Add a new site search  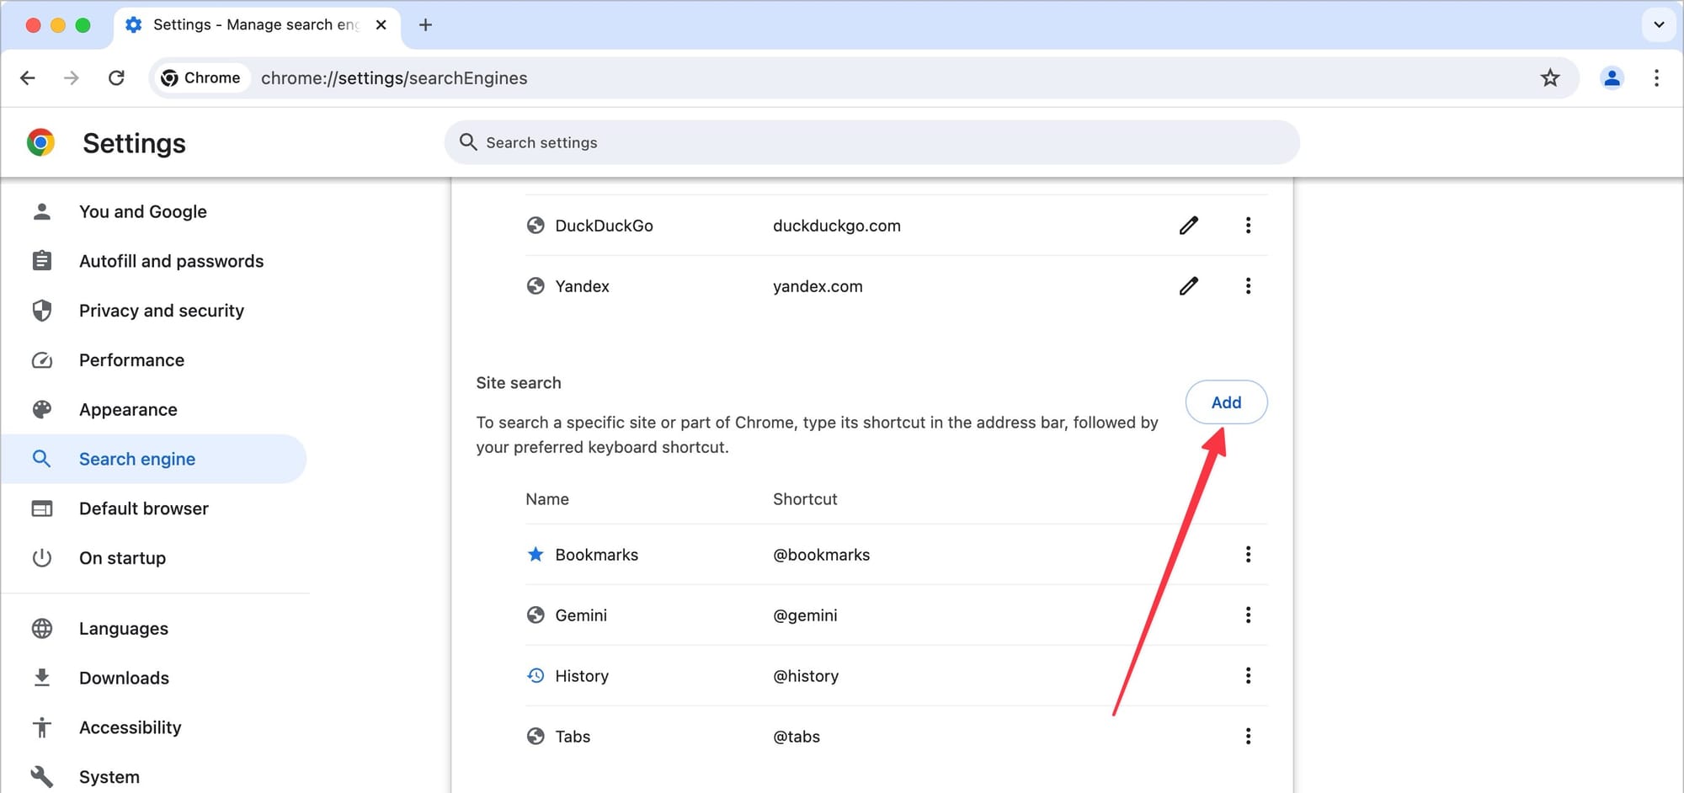pyautogui.click(x=1226, y=402)
